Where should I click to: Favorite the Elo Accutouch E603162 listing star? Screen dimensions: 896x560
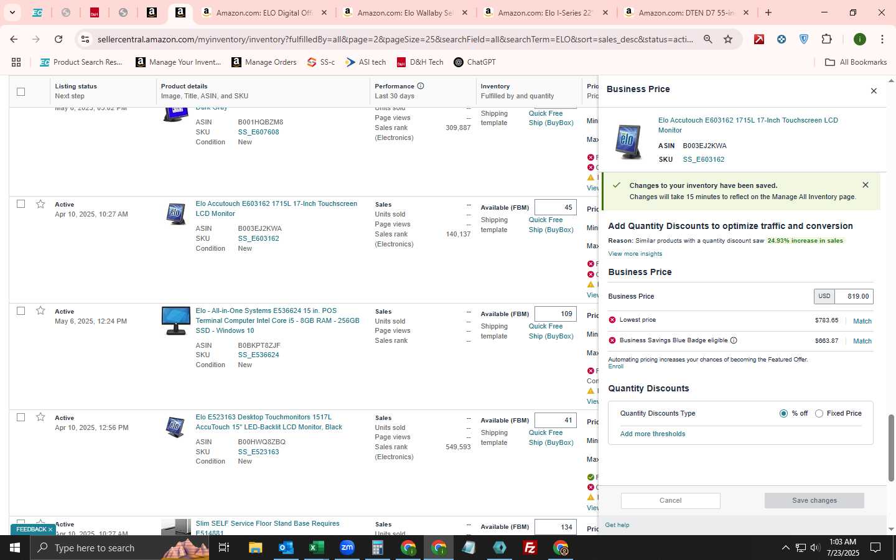click(x=40, y=204)
